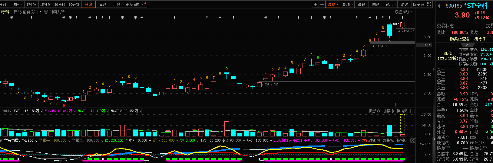Click the last candlestick labeled 3.90
Viewport: 493px width, 163px height.
pyautogui.click(x=402, y=25)
